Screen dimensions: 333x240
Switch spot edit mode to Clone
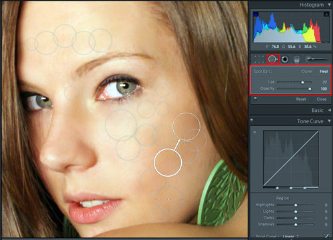[x=306, y=71]
